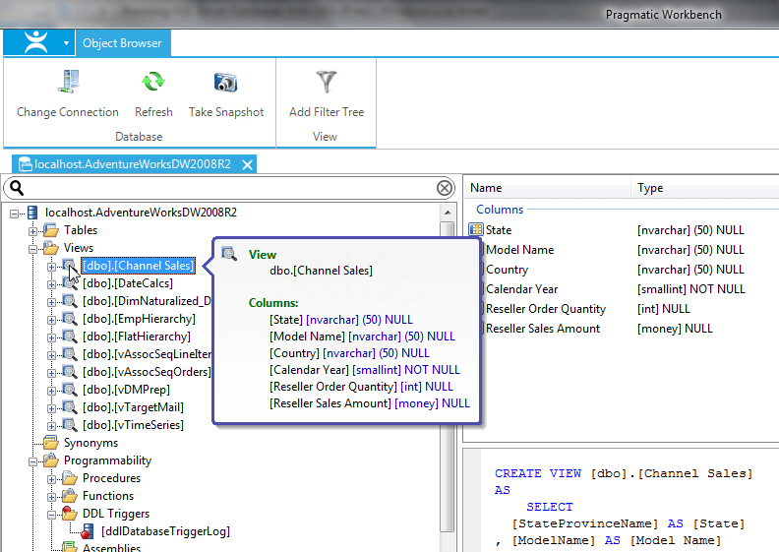Close the localhost.AdventureWorksDW2008R2 tab
This screenshot has width=779, height=552.
[x=247, y=164]
